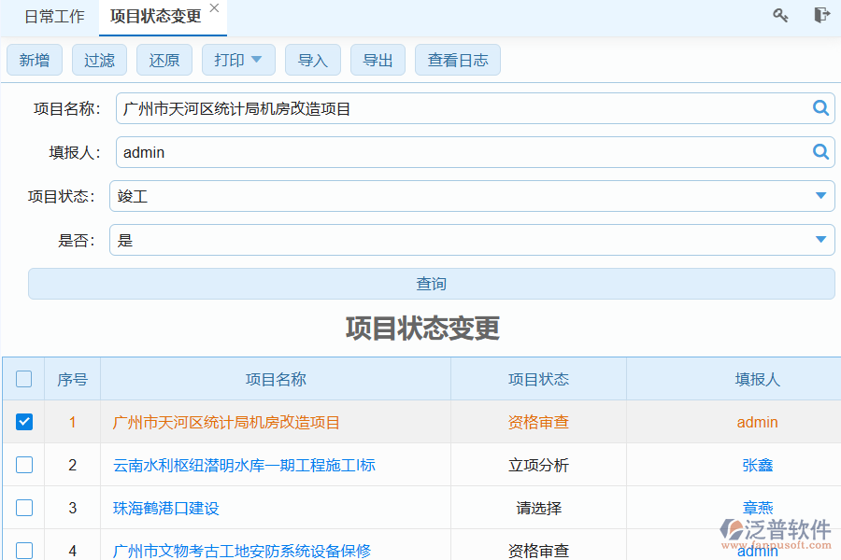Check the row 2 checkbox
841x560 pixels.
[24, 465]
